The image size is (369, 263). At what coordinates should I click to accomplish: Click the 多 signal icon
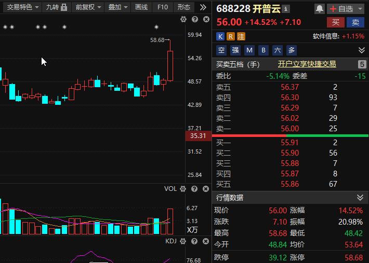tap(292, 50)
